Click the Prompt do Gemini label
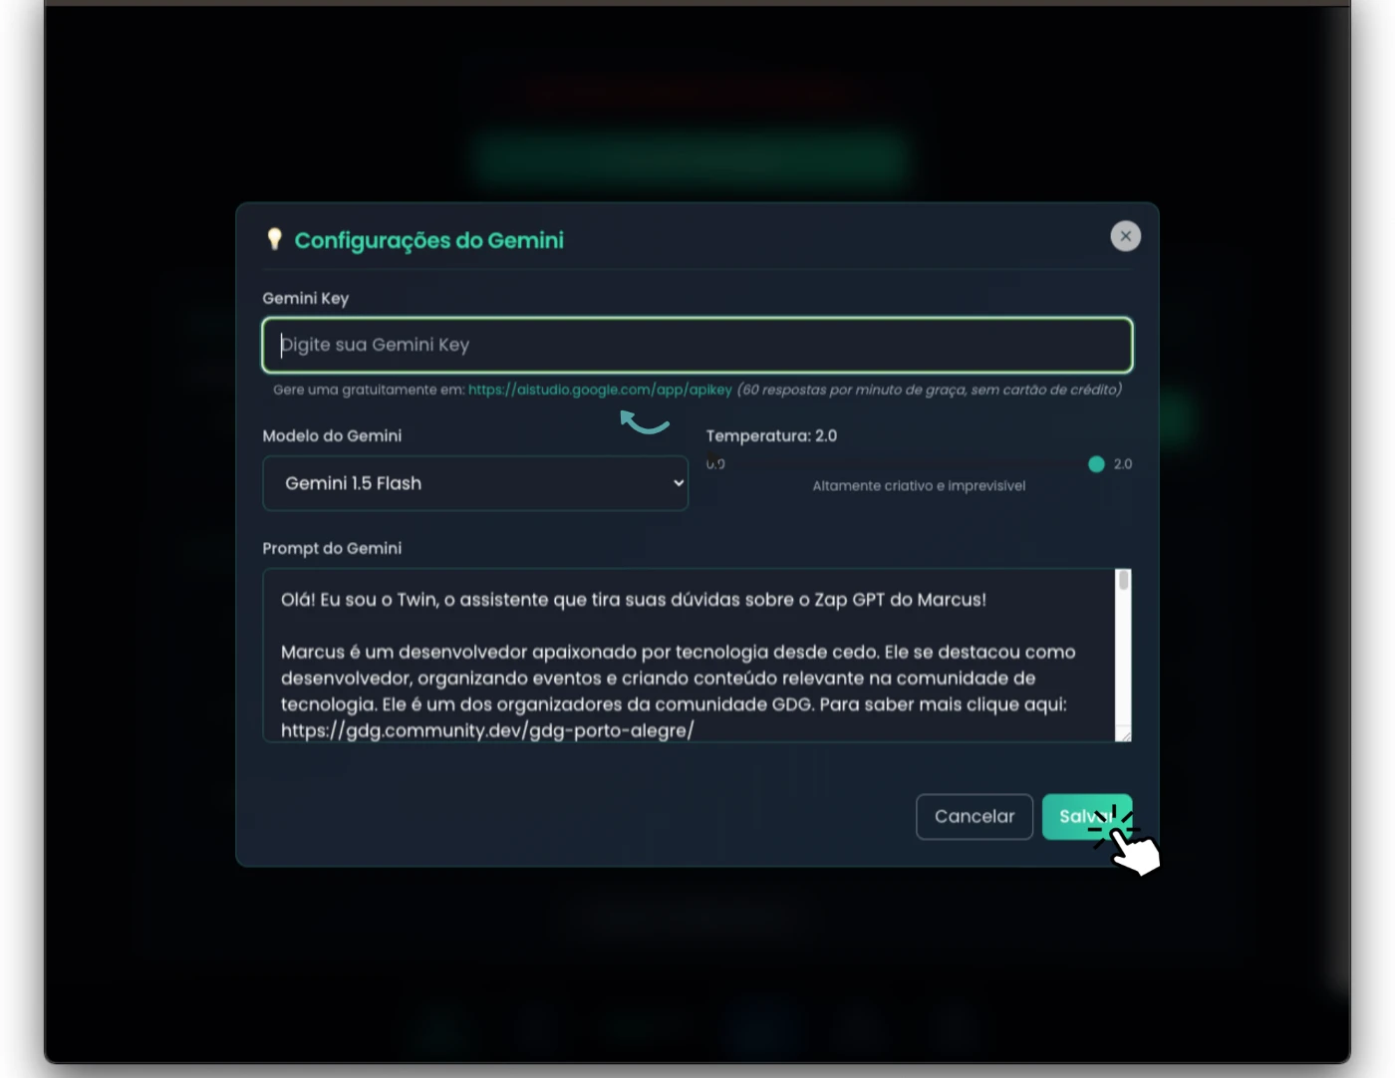The height and width of the screenshot is (1078, 1395). (332, 549)
